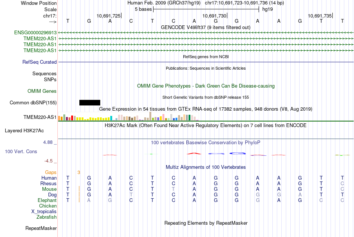354x237 pixels.
Task: Click Publications: Sequences in Scientific Articles title
Action: pyautogui.click(x=206, y=68)
